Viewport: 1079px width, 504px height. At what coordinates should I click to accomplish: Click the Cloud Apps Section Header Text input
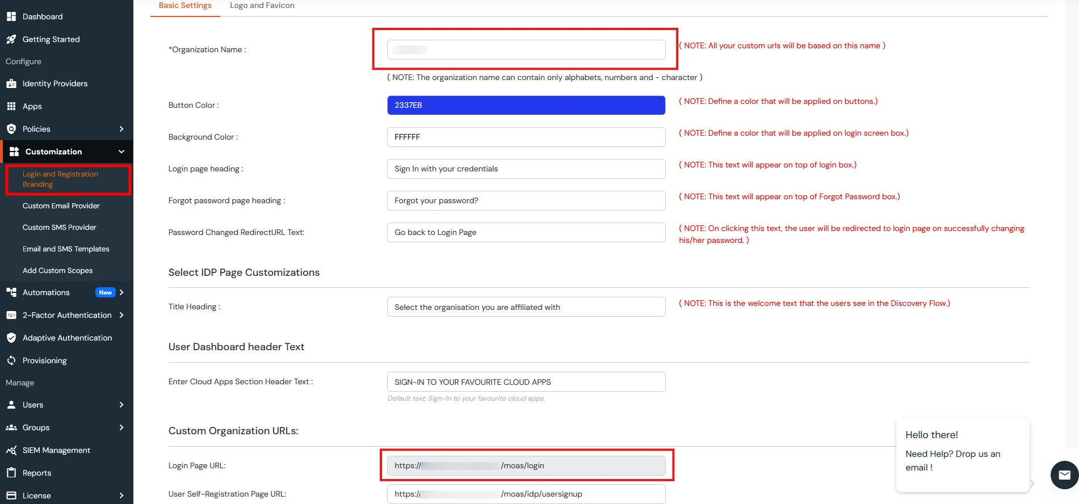tap(526, 382)
